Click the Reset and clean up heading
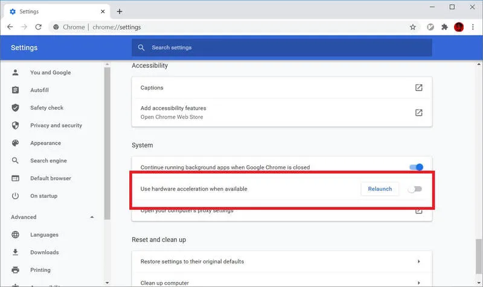This screenshot has height=287, width=483. pyautogui.click(x=159, y=239)
